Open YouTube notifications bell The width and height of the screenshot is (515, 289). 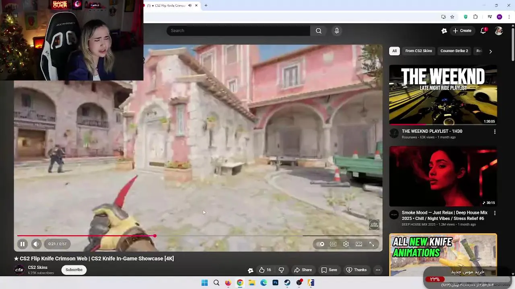pos(484,31)
